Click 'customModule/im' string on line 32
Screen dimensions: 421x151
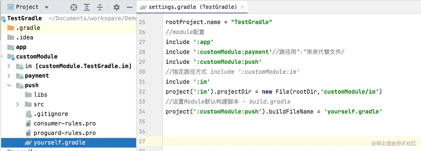[x=350, y=92]
